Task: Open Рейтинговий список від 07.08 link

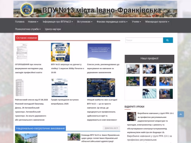Action: point(31,110)
